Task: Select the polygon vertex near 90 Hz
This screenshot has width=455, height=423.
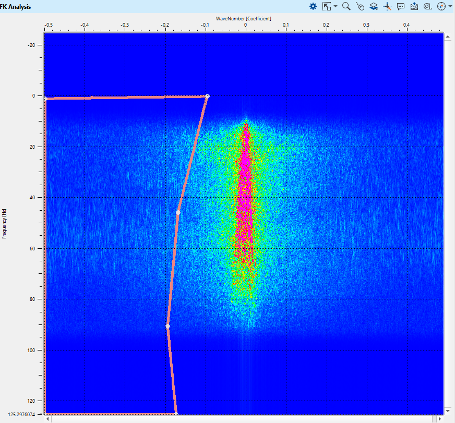Action: 167,326
